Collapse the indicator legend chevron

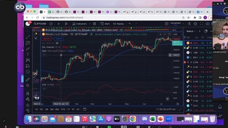pyautogui.click(x=44, y=55)
